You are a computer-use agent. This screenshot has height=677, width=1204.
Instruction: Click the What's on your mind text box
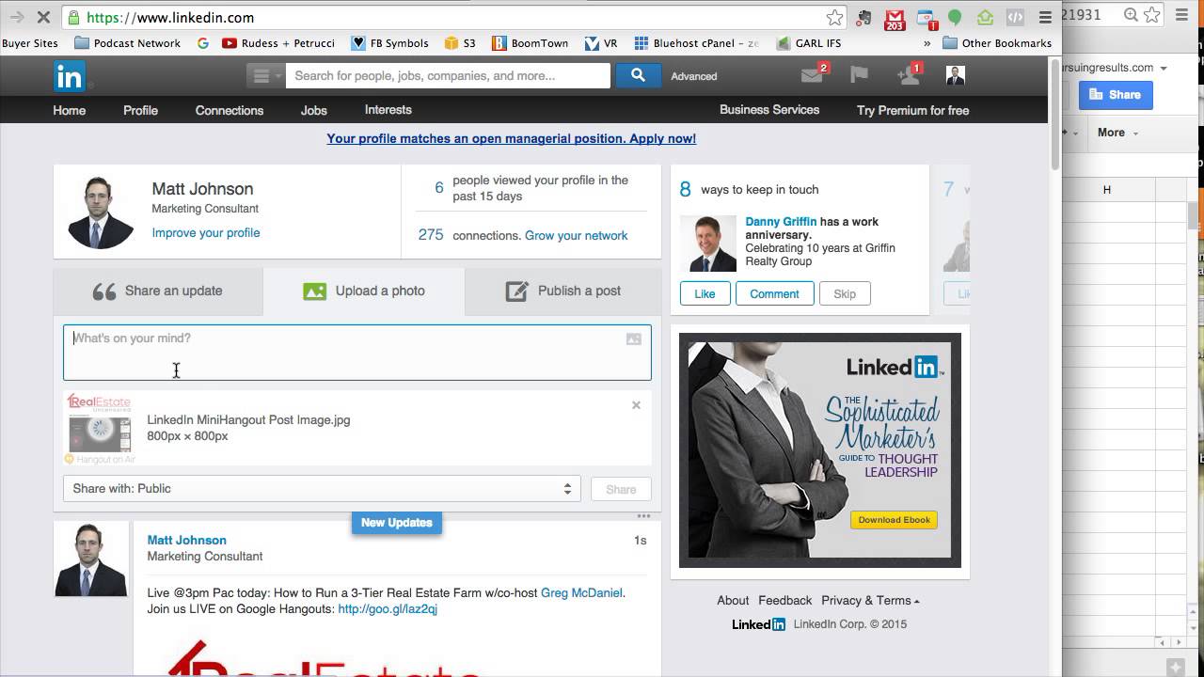pyautogui.click(x=357, y=353)
